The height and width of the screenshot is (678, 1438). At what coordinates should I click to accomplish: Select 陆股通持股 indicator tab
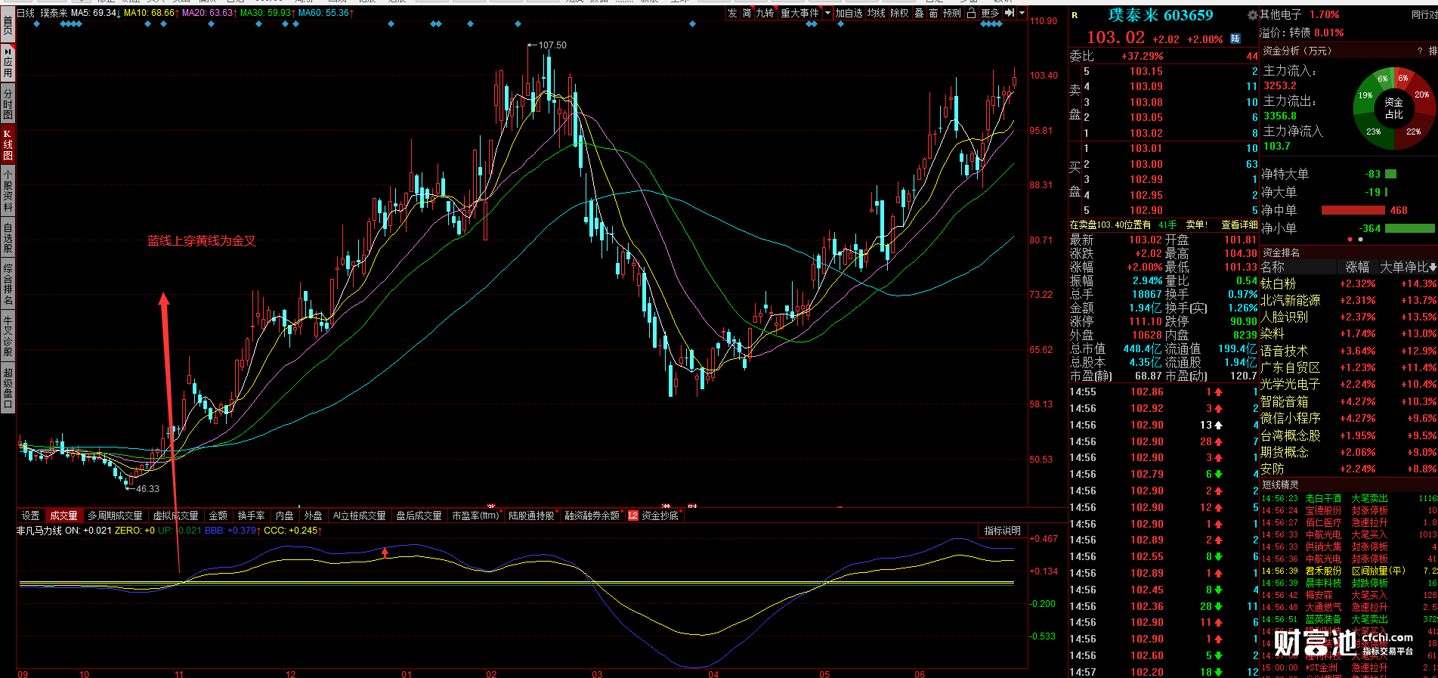click(531, 515)
